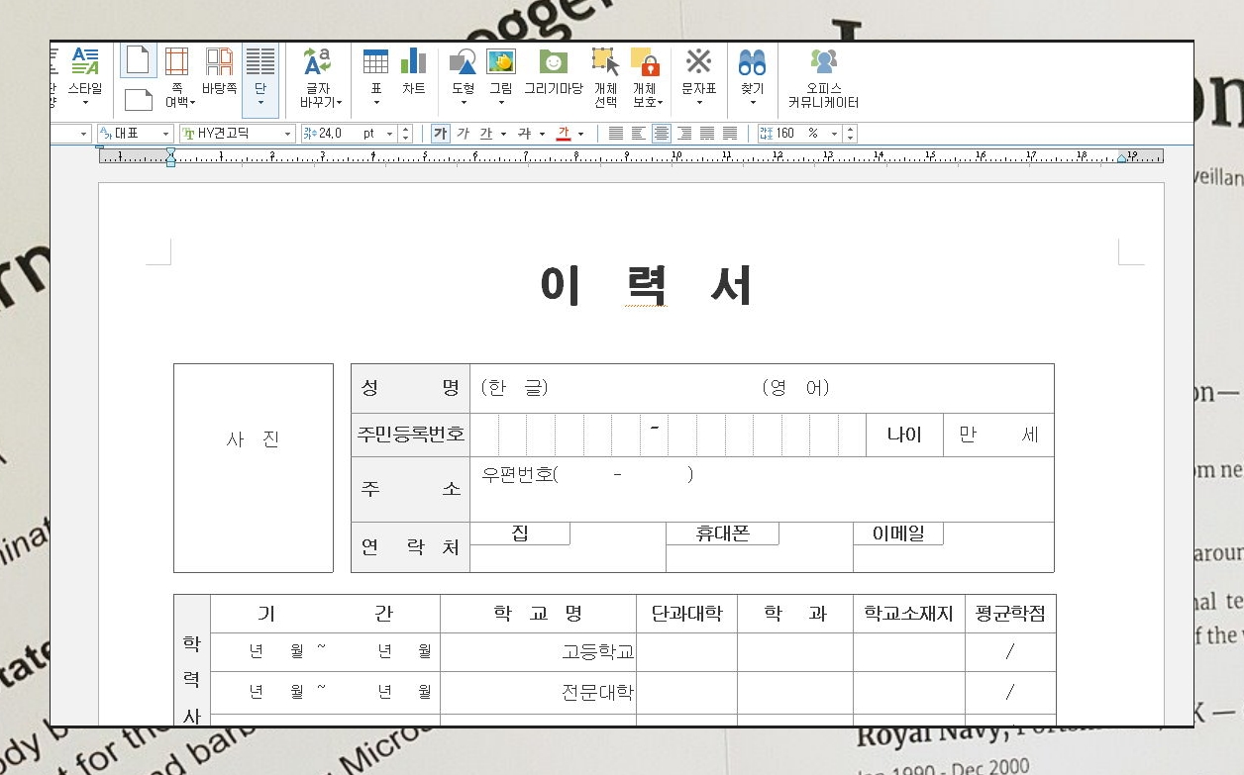Viewport: 1244px width, 775px height.
Task: Open the pt unit dropdown
Action: [389, 134]
